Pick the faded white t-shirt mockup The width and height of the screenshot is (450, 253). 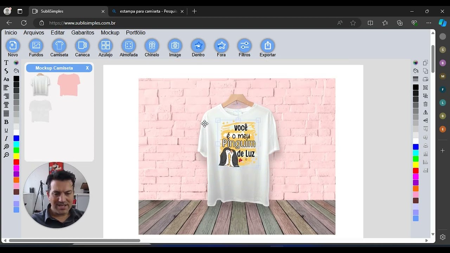[40, 111]
